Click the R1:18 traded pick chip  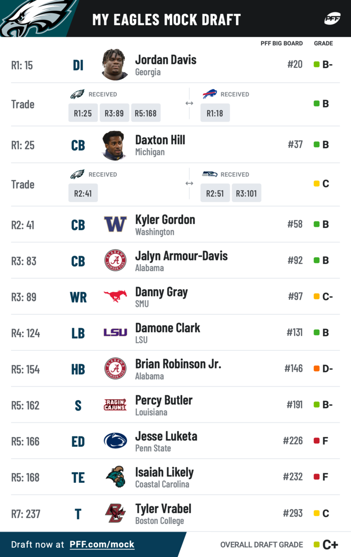pos(215,113)
